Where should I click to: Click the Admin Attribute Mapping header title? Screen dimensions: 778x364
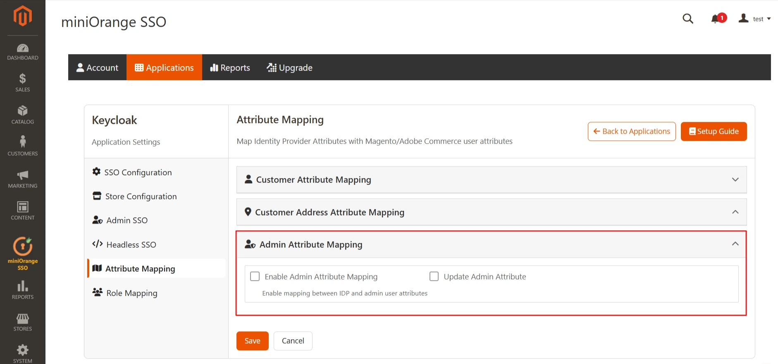tap(311, 245)
